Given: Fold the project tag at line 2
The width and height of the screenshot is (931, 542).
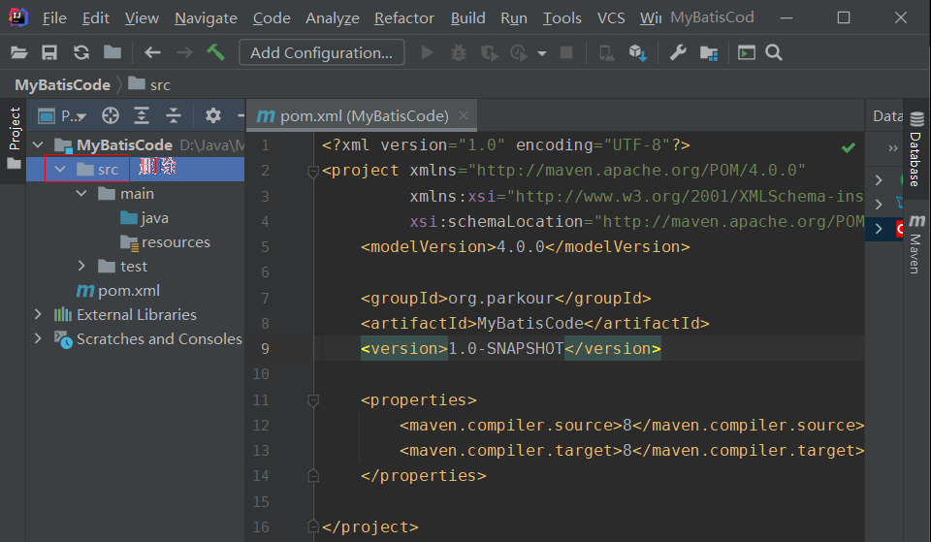Looking at the screenshot, I should coord(313,172).
